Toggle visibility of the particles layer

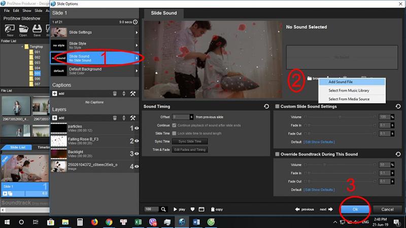(137, 128)
